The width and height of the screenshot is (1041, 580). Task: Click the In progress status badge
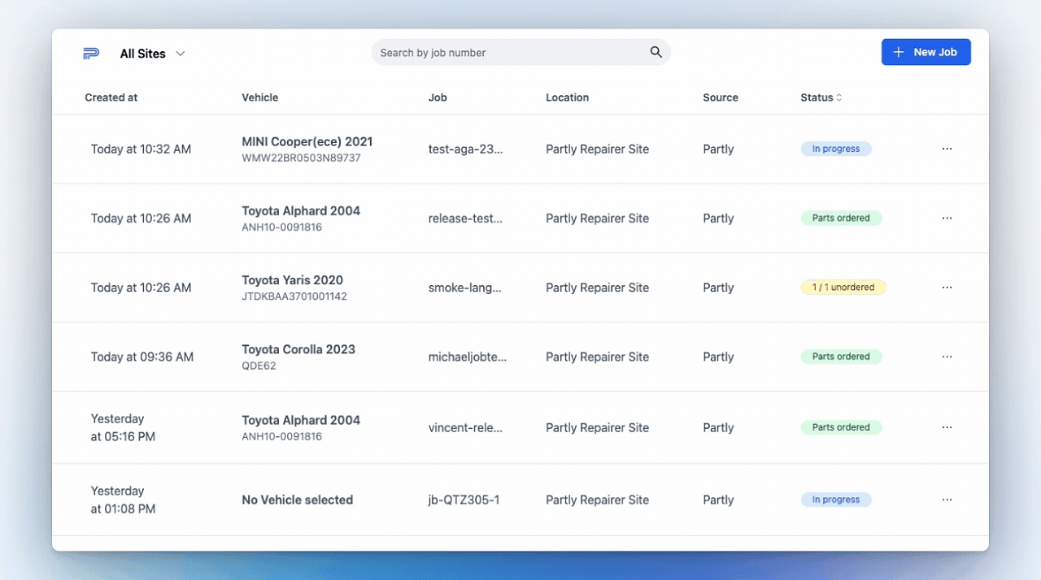click(836, 149)
